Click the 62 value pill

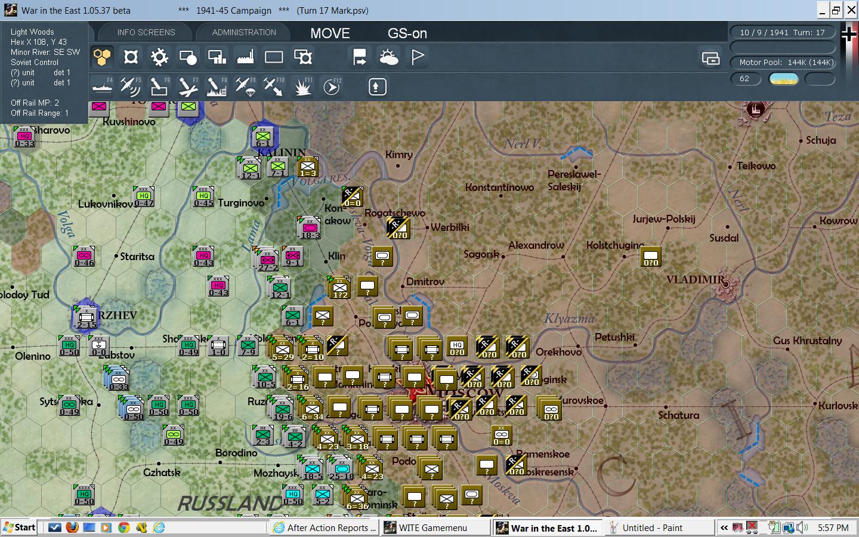pos(745,79)
